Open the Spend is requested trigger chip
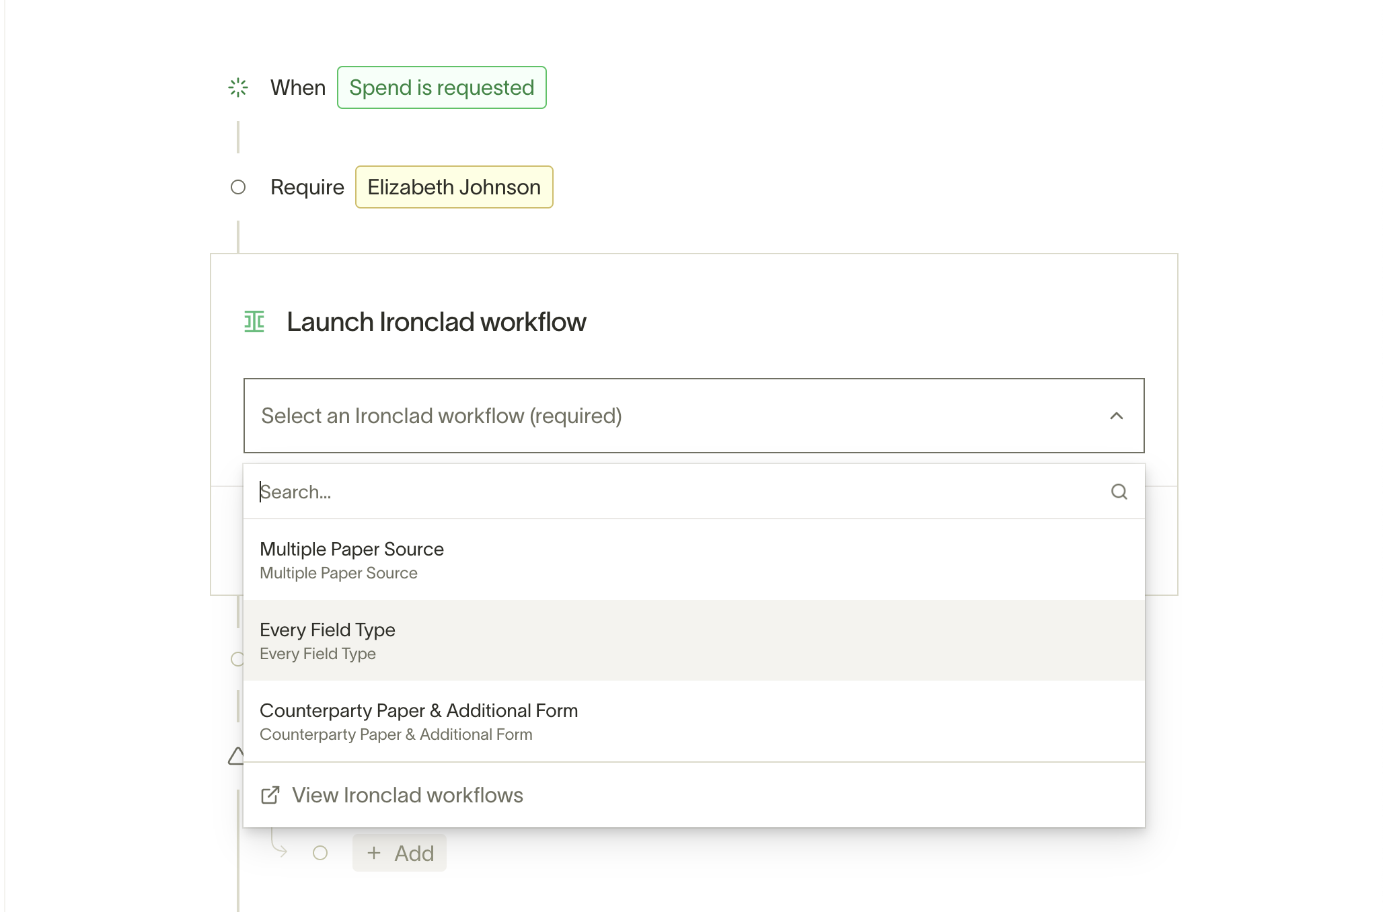 pyautogui.click(x=442, y=87)
